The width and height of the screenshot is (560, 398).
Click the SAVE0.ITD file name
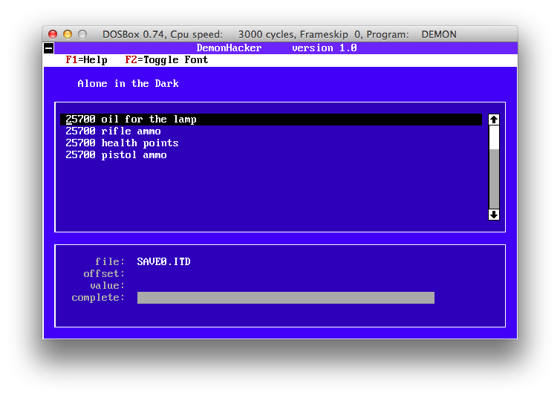click(163, 261)
